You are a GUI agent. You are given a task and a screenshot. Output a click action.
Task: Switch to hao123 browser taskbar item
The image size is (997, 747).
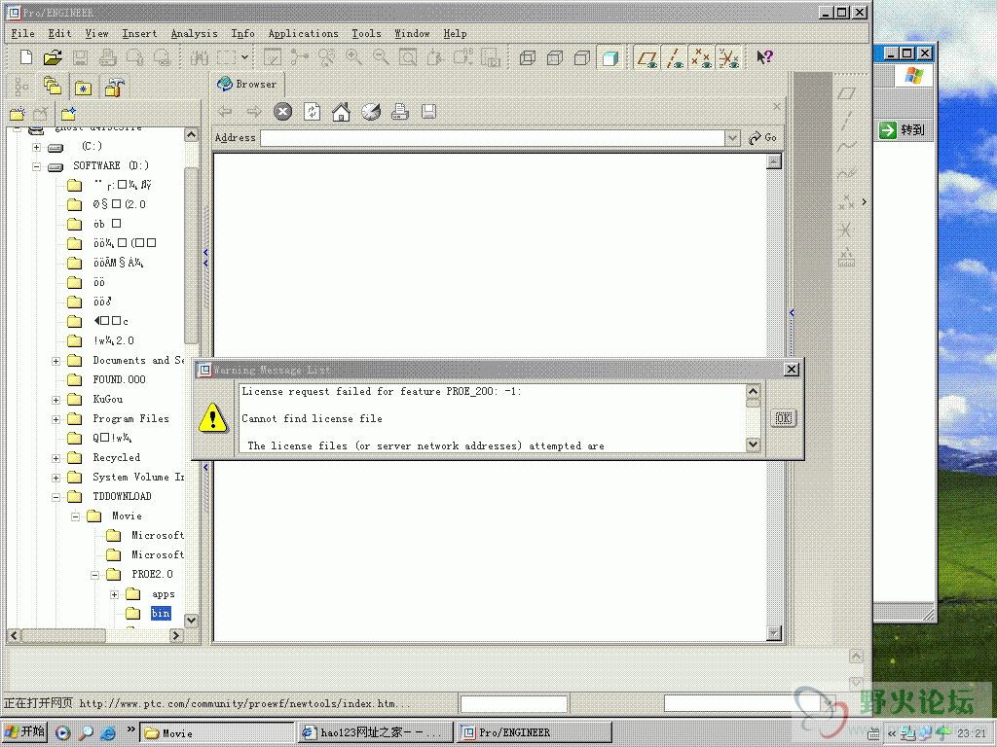point(375,732)
